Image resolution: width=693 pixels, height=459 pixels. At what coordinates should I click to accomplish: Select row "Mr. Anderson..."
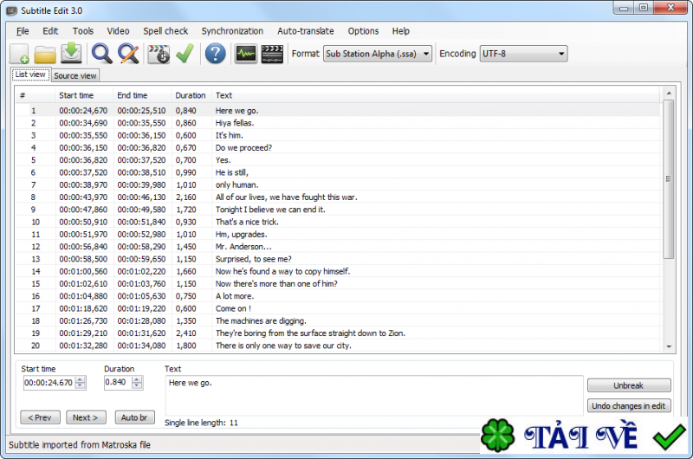pos(338,247)
